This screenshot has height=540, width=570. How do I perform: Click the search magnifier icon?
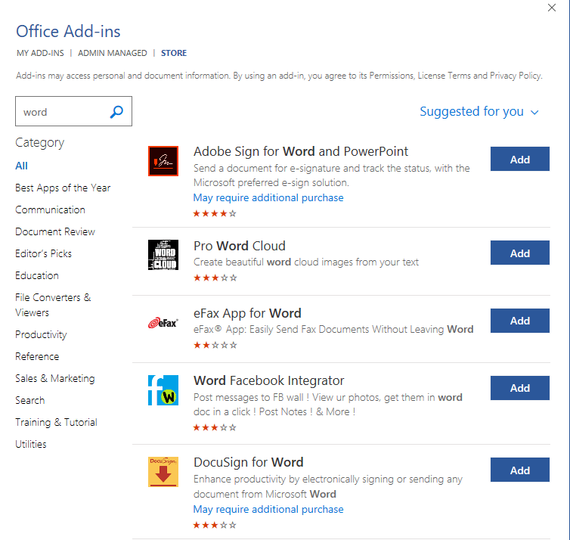pos(116,112)
